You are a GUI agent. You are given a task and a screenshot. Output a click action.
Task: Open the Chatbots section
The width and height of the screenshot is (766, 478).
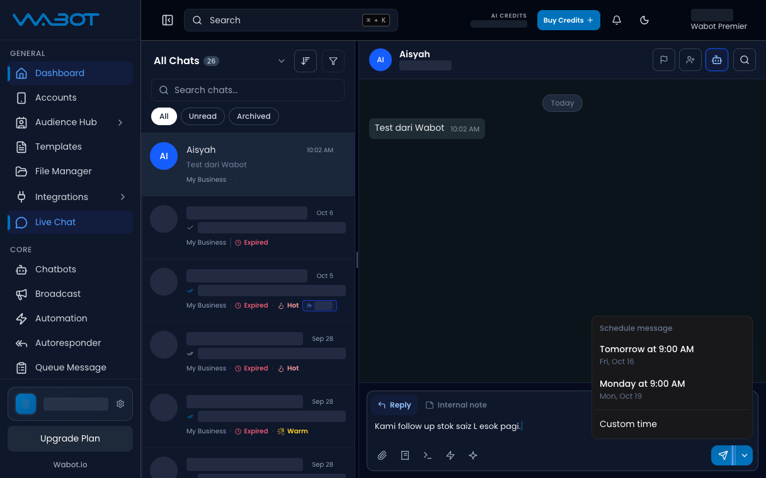[x=70, y=269]
